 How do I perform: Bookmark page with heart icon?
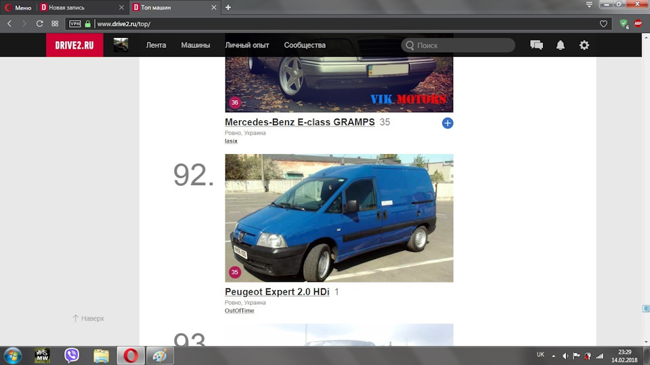tap(603, 24)
